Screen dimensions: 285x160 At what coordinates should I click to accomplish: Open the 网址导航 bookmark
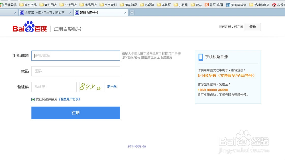click(x=8, y=5)
